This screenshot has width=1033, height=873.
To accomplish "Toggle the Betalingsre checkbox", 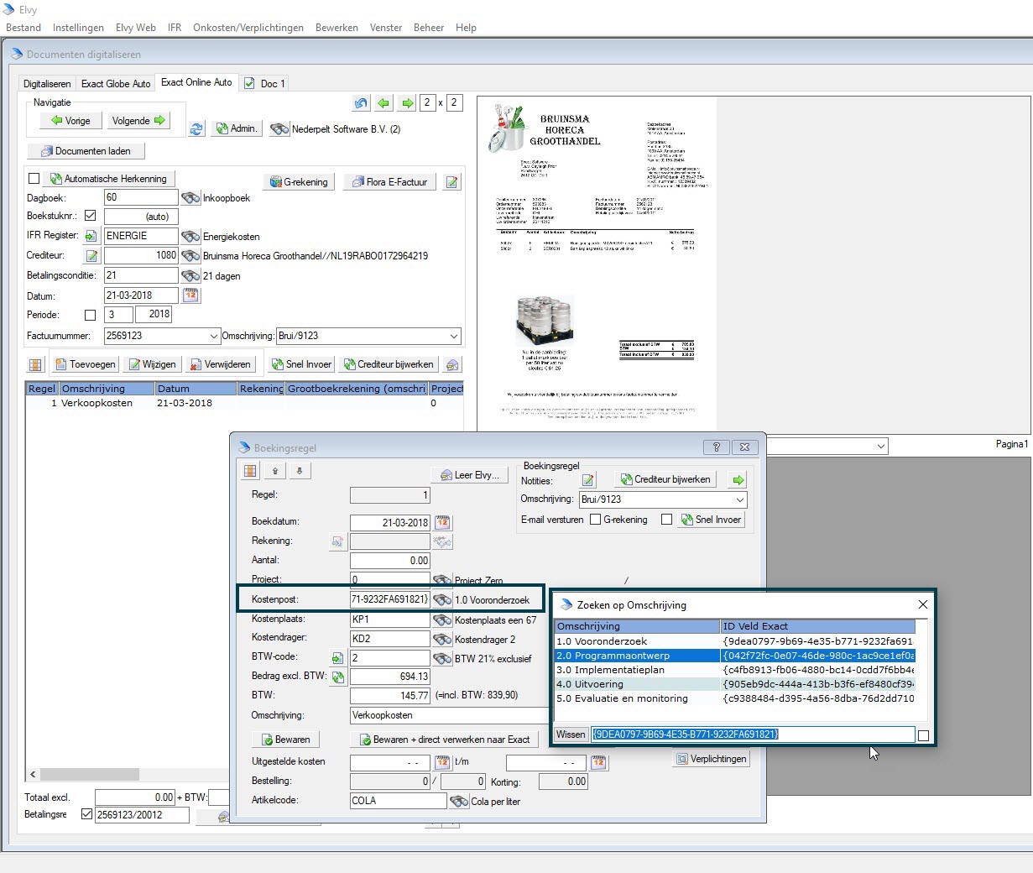I will tap(86, 814).
